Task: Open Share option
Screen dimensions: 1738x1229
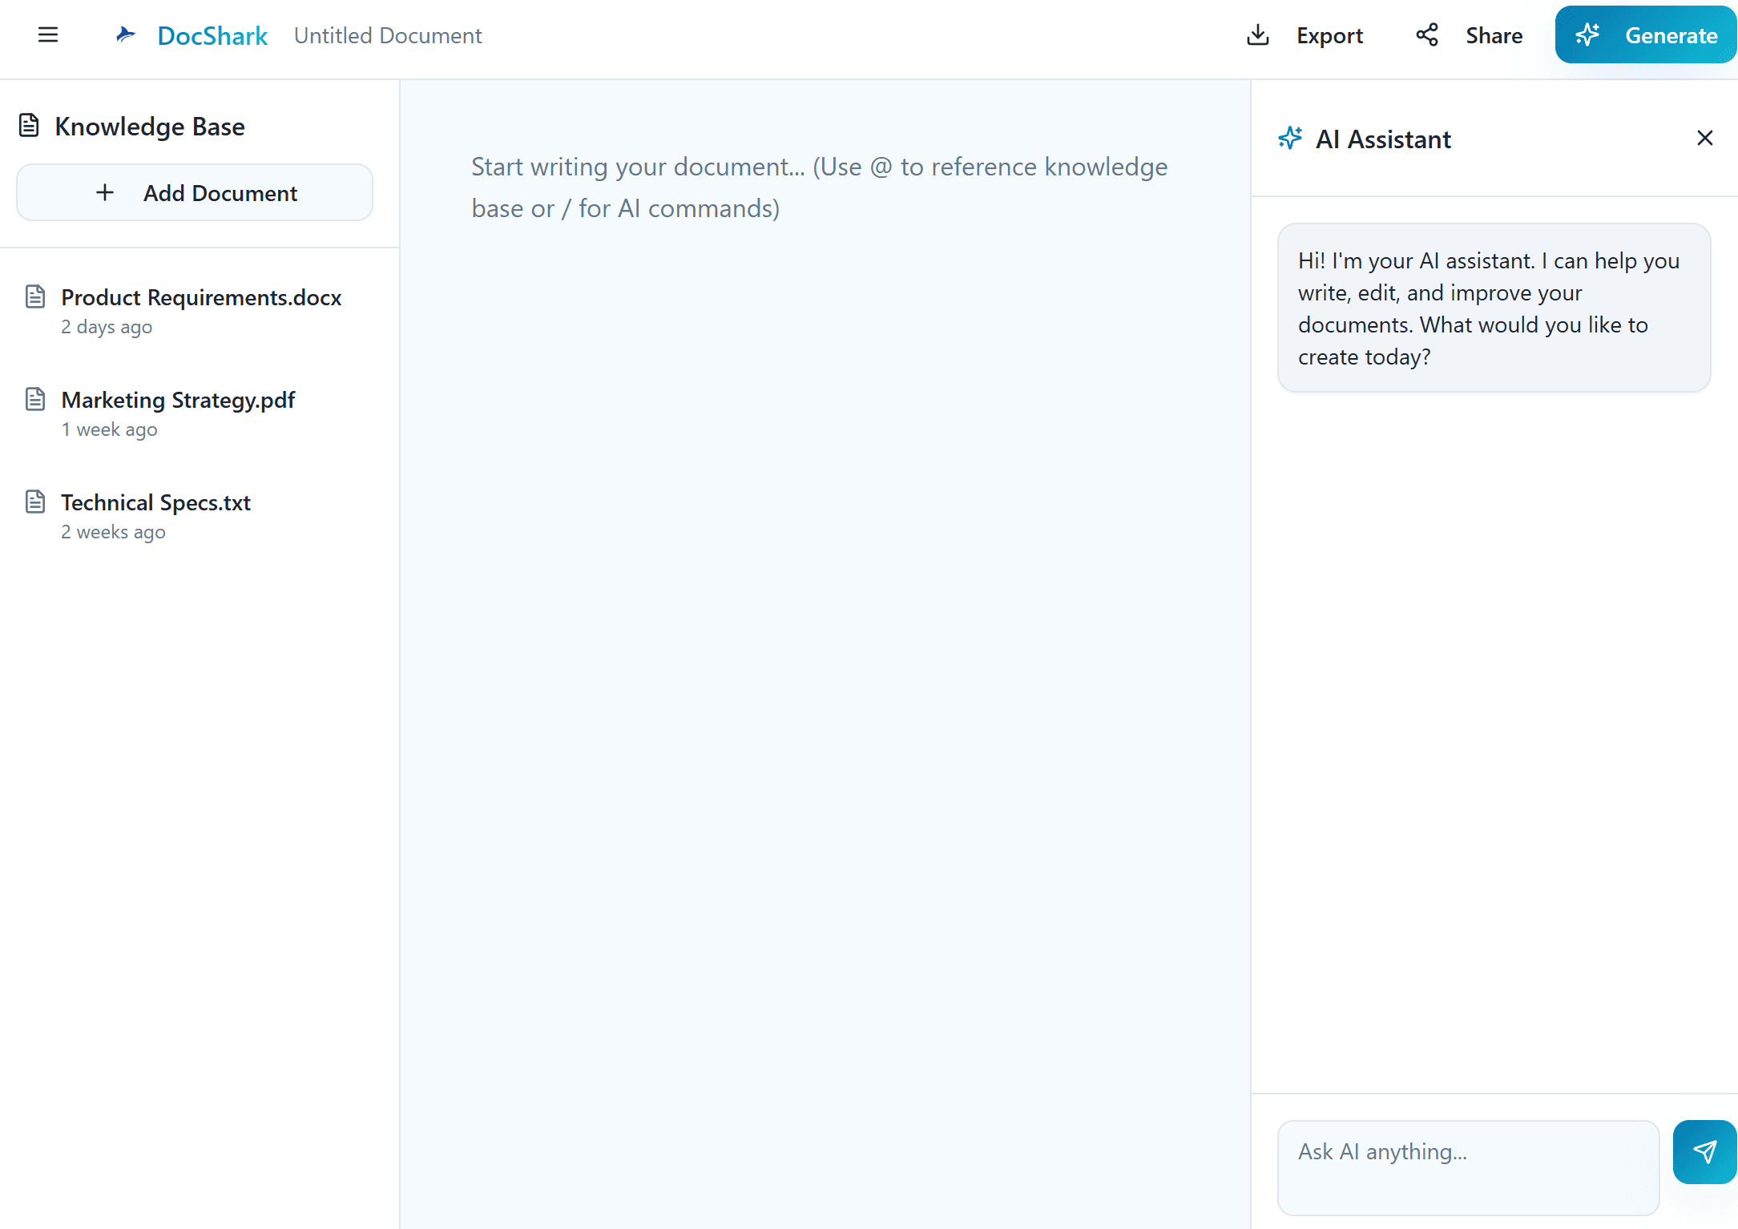Action: [x=1470, y=35]
